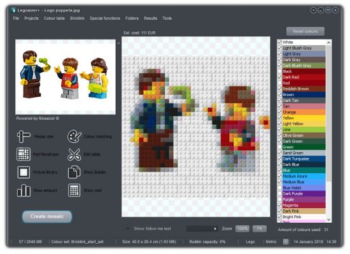The image size is (350, 254).
Task: Click the 14 January 2018 date text
Action: [308, 242]
